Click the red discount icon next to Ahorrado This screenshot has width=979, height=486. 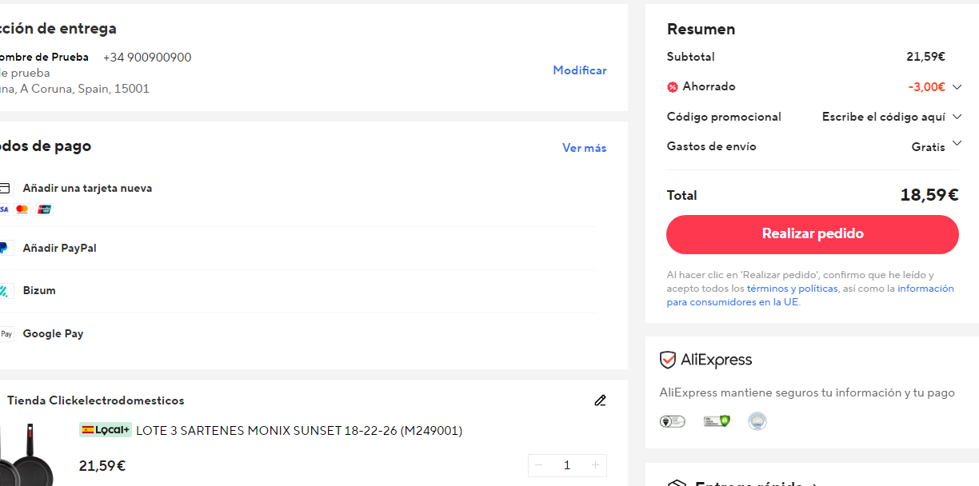(x=673, y=87)
